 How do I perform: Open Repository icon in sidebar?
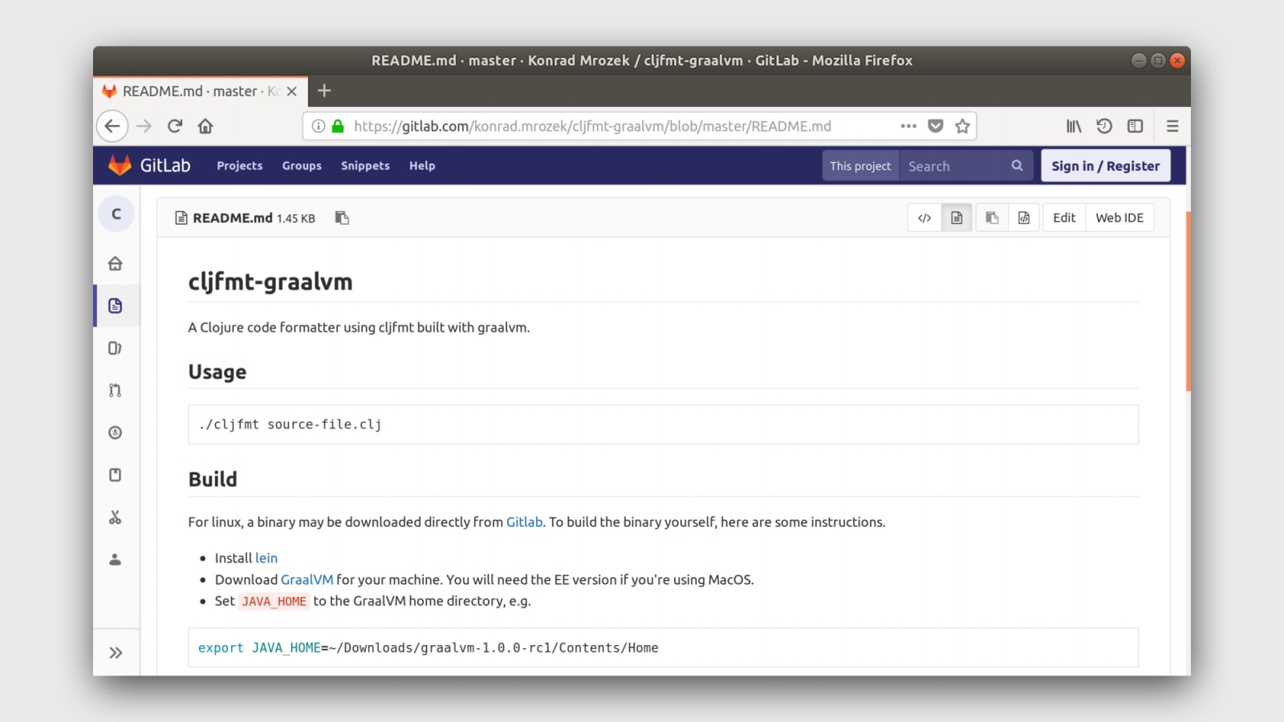pyautogui.click(x=116, y=306)
